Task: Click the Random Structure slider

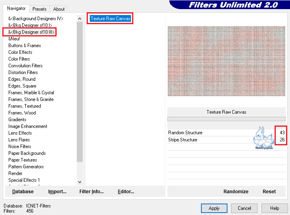Action: point(221,133)
